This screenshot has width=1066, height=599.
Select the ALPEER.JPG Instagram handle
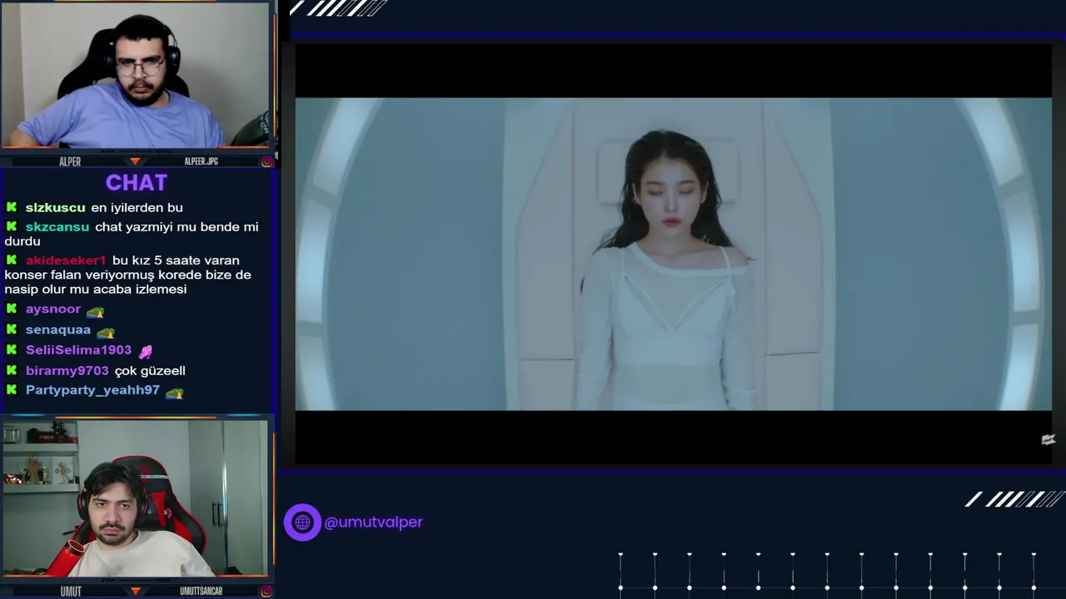[201, 161]
